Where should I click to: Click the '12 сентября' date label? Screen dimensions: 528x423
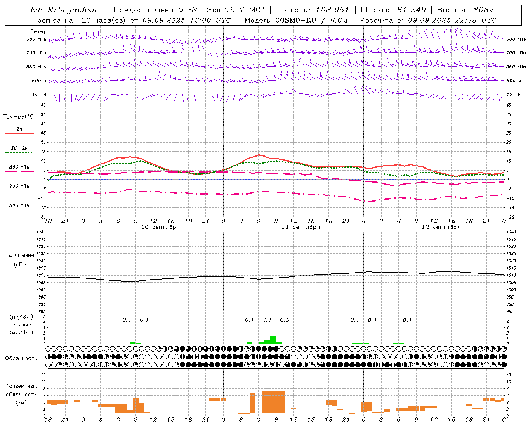(x=441, y=227)
